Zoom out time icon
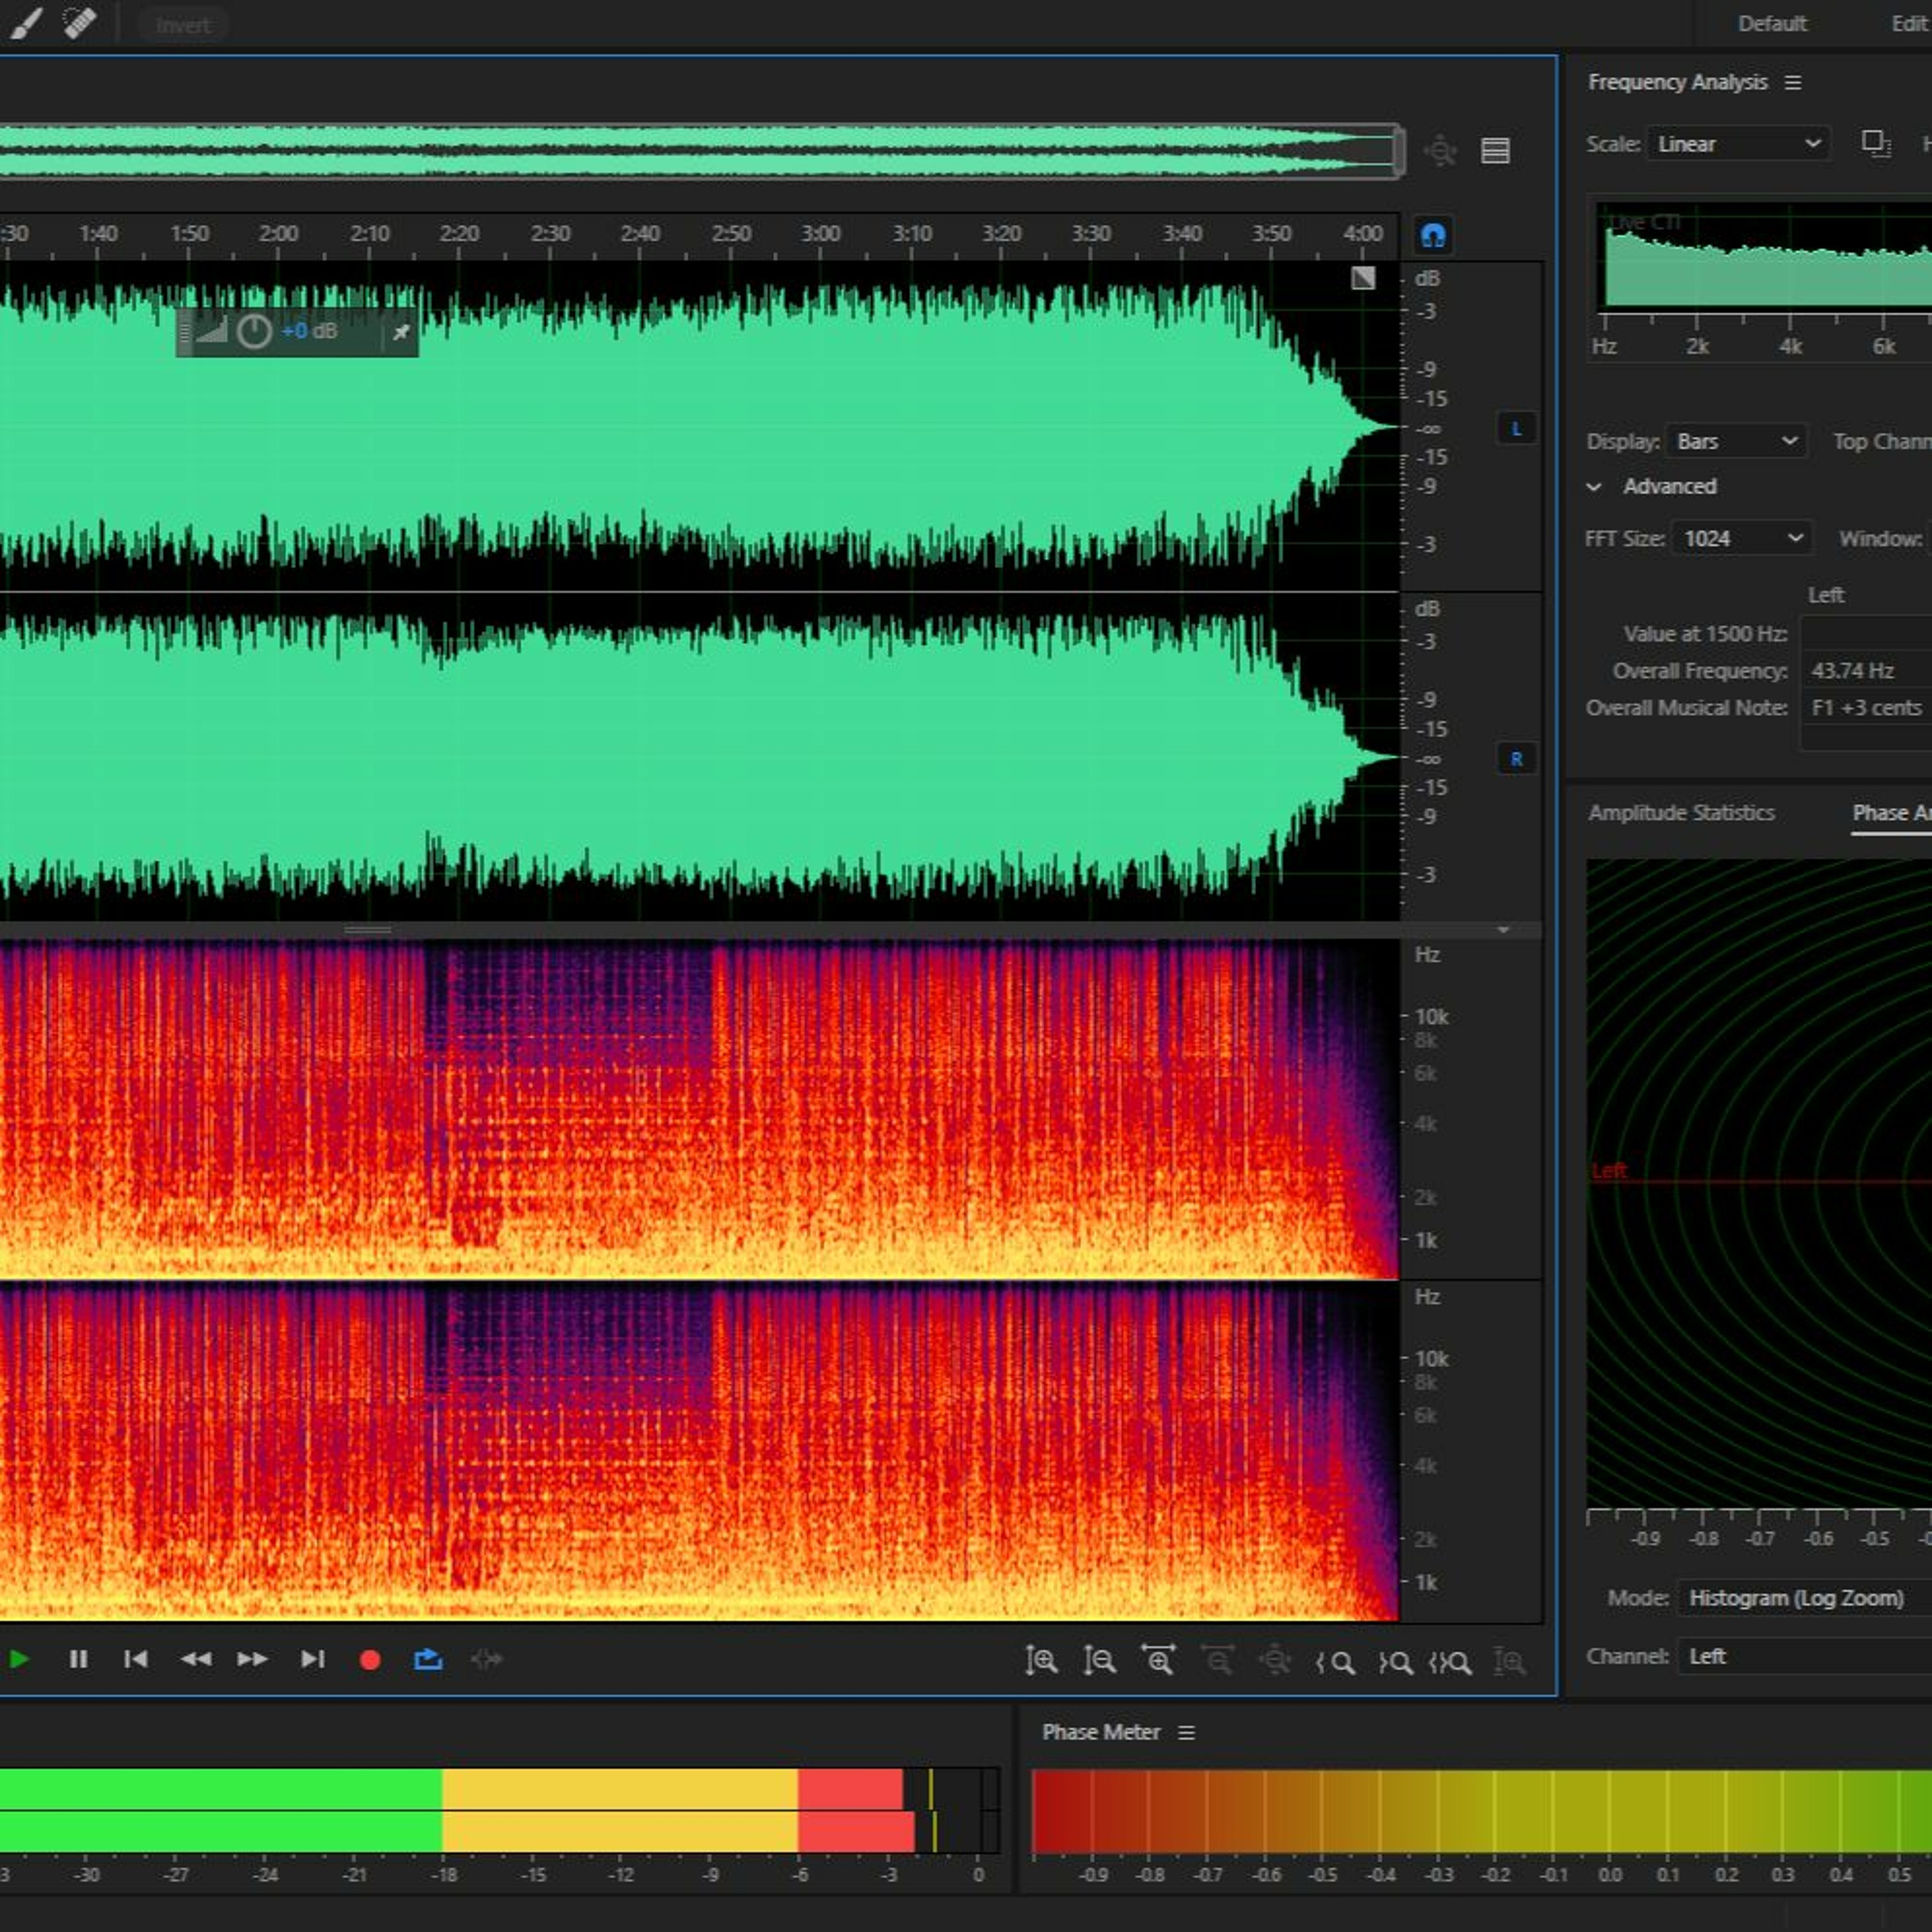Screen dimensions: 1932x1932 pos(1217,1661)
